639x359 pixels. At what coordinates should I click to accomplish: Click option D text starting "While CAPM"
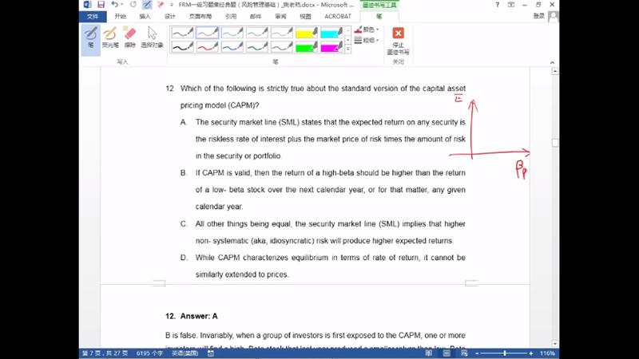[330, 266]
